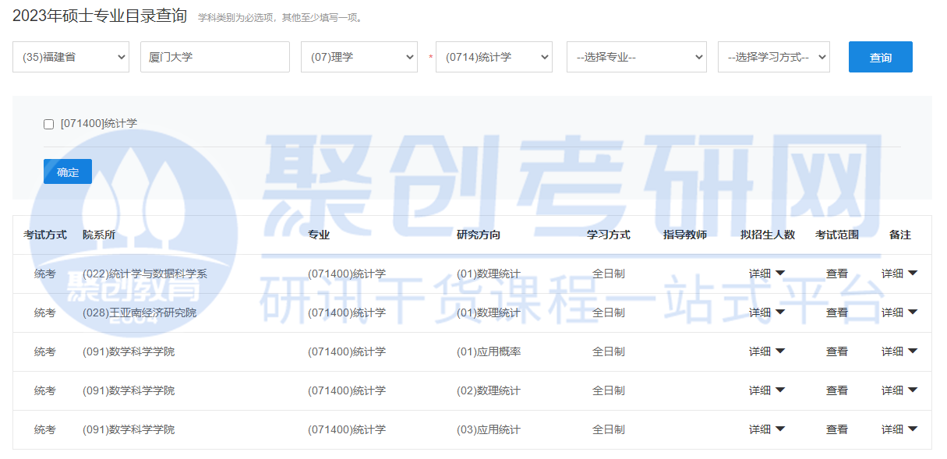
Task: Click 查看 for the (022)统计学与数据科学系 row
Action: point(837,274)
